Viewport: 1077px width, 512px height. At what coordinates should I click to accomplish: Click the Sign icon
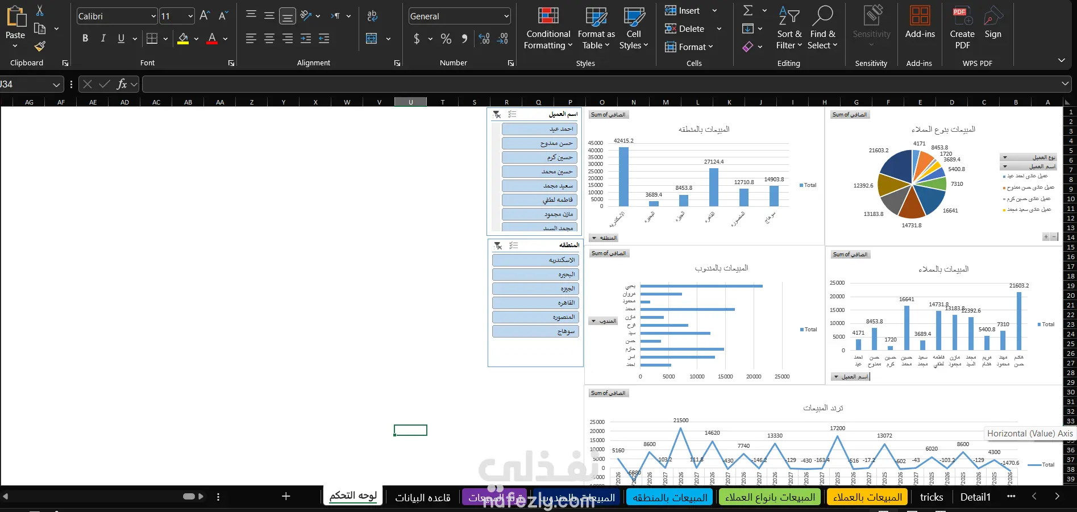pos(993,23)
